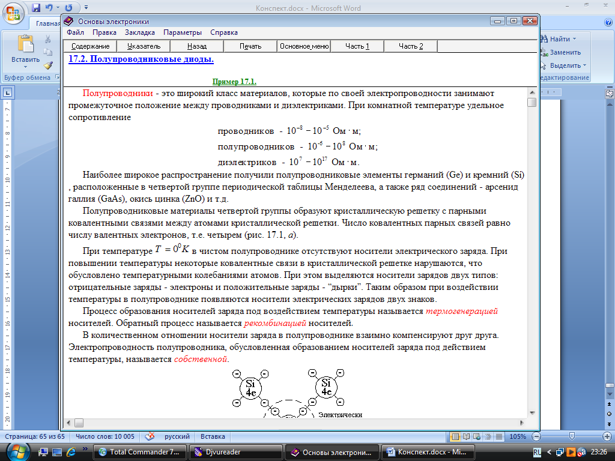Undo the last action in Word
This screenshot has width=615, height=461.
point(49,7)
